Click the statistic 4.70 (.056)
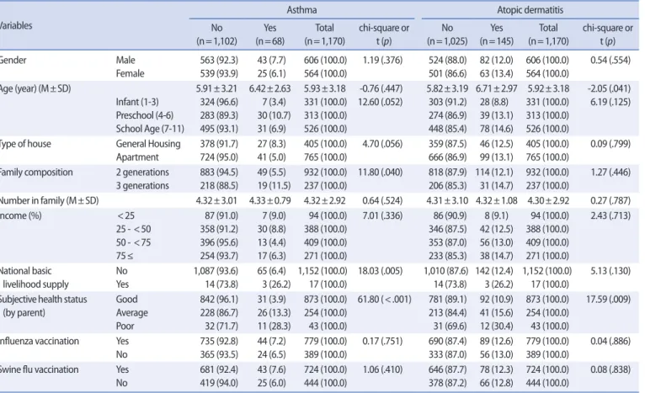This screenshot has width=645, height=393. 382,144
